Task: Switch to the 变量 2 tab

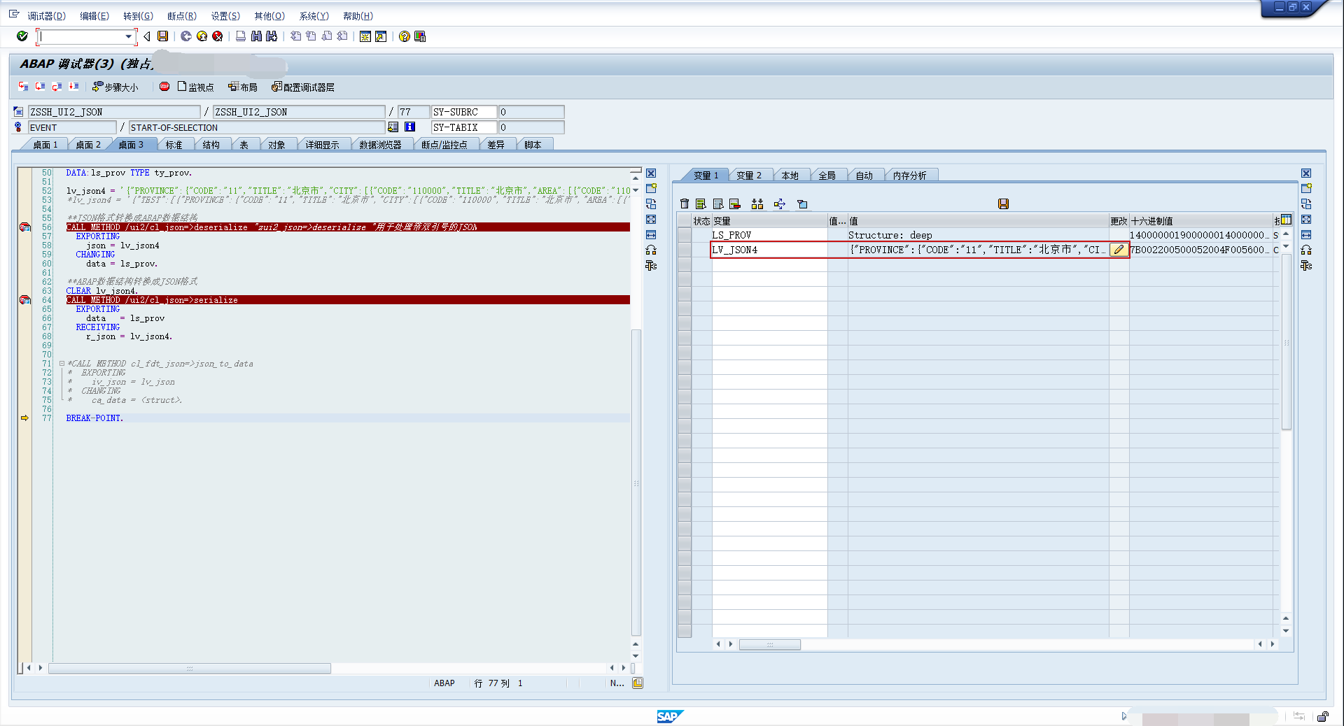Action: tap(749, 176)
